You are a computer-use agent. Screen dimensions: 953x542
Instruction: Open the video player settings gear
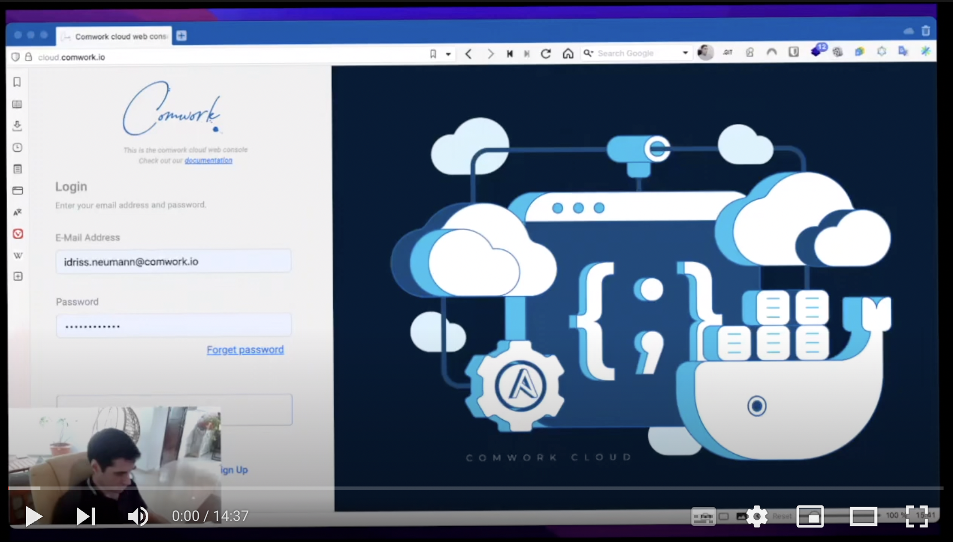pyautogui.click(x=757, y=516)
